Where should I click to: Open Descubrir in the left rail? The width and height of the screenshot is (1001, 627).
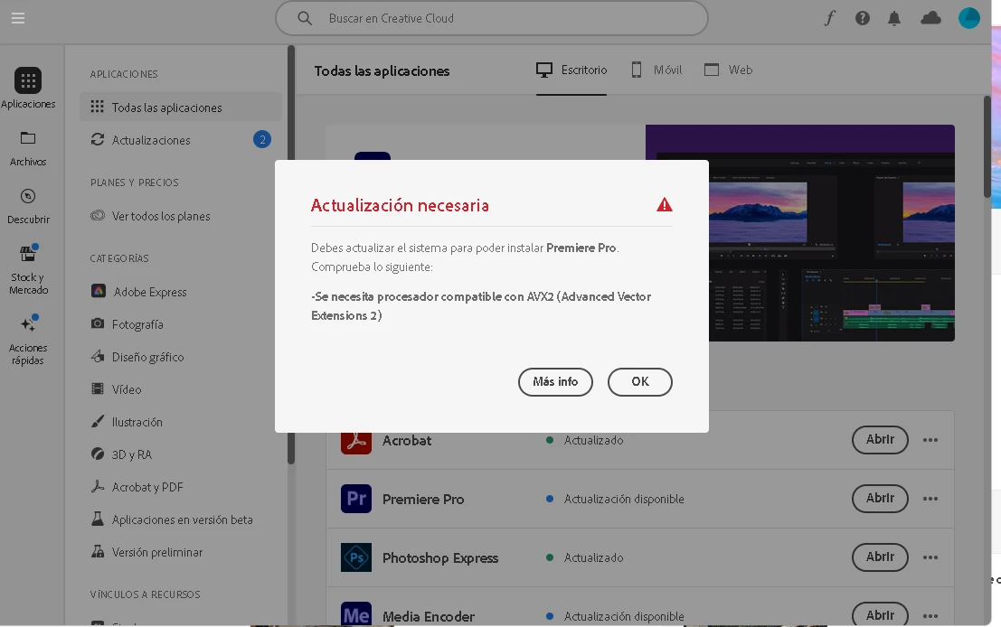[28, 207]
